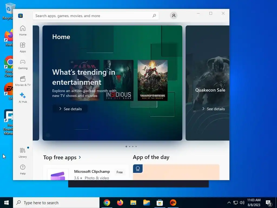Select the first carousel page dot
277x208 pixels.
[x=126, y=147]
